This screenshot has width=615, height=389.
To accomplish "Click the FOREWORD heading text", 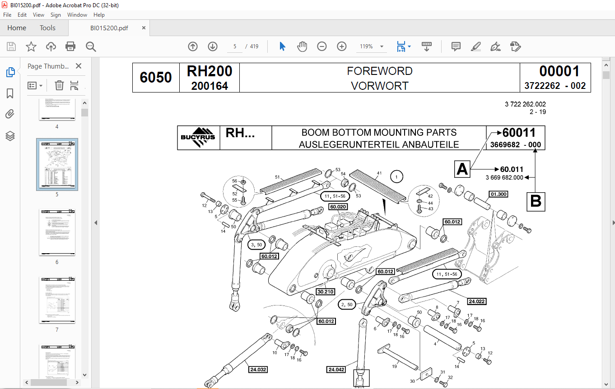I will 380,71.
